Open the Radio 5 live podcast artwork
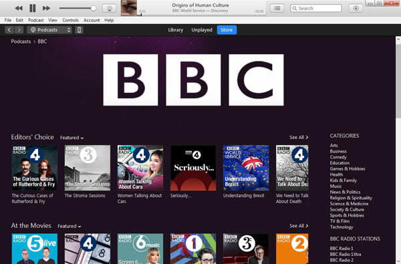The width and height of the screenshot is (401, 264). (35, 249)
